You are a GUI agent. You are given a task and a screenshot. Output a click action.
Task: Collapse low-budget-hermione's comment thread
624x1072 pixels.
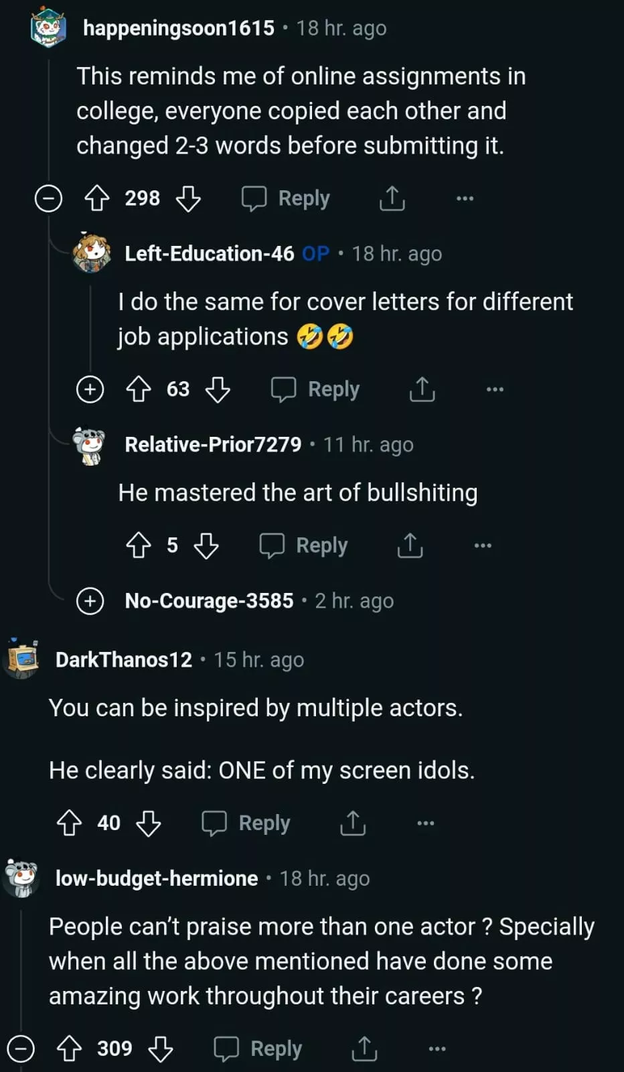21,1049
